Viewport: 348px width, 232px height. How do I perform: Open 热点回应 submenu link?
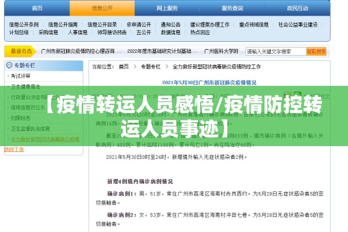(200, 32)
